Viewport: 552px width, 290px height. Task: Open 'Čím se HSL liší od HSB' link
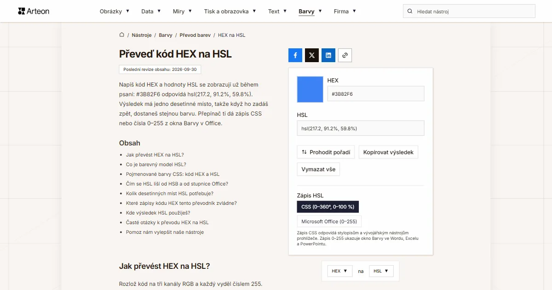pos(177,184)
